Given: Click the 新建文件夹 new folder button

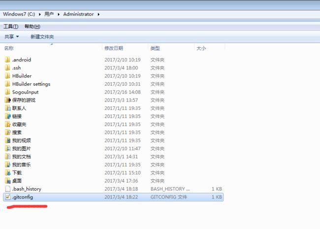Looking at the screenshot, I should [42, 37].
